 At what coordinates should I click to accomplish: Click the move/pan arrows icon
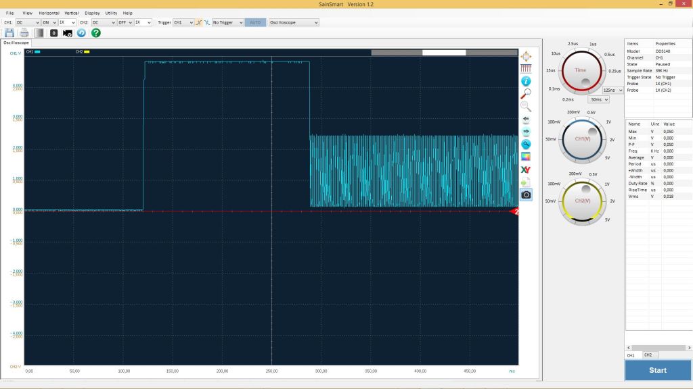526,56
